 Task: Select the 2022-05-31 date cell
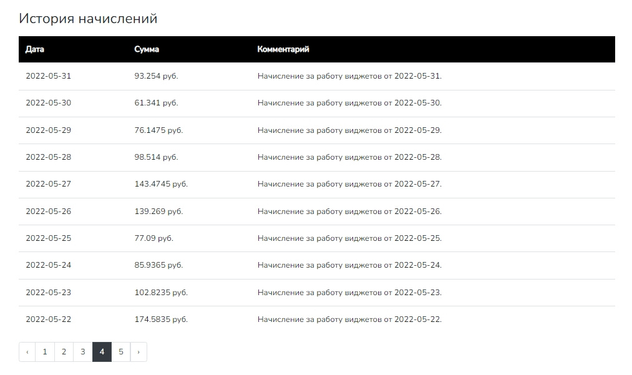(49, 76)
